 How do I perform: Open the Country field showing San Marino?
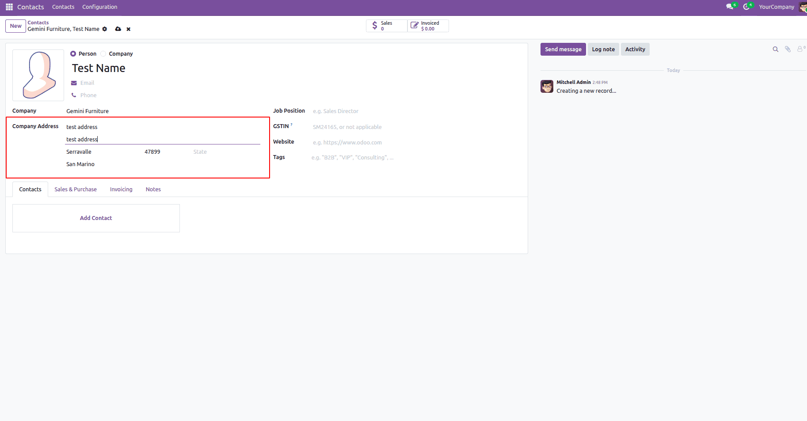pos(163,164)
